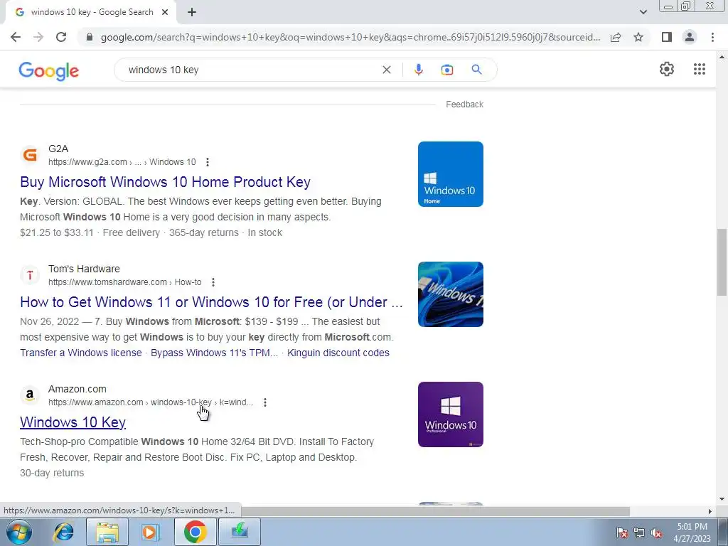728x546 pixels.
Task: Open Chrome profile avatar
Action: (690, 37)
